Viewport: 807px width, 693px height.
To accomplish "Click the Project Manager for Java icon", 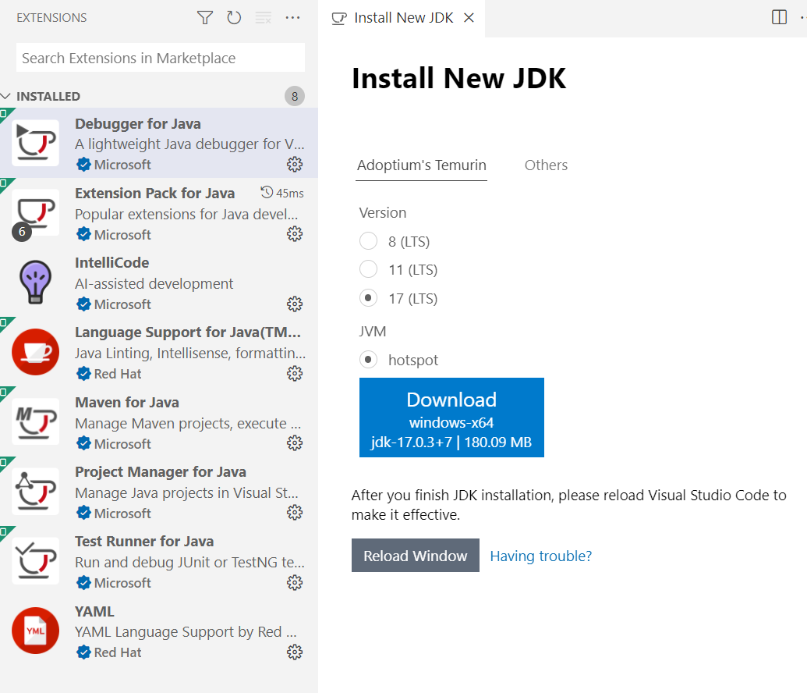I will coord(36,491).
